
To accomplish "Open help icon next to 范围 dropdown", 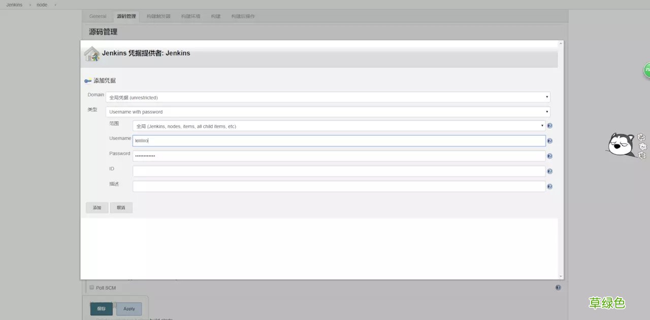I will click(549, 125).
